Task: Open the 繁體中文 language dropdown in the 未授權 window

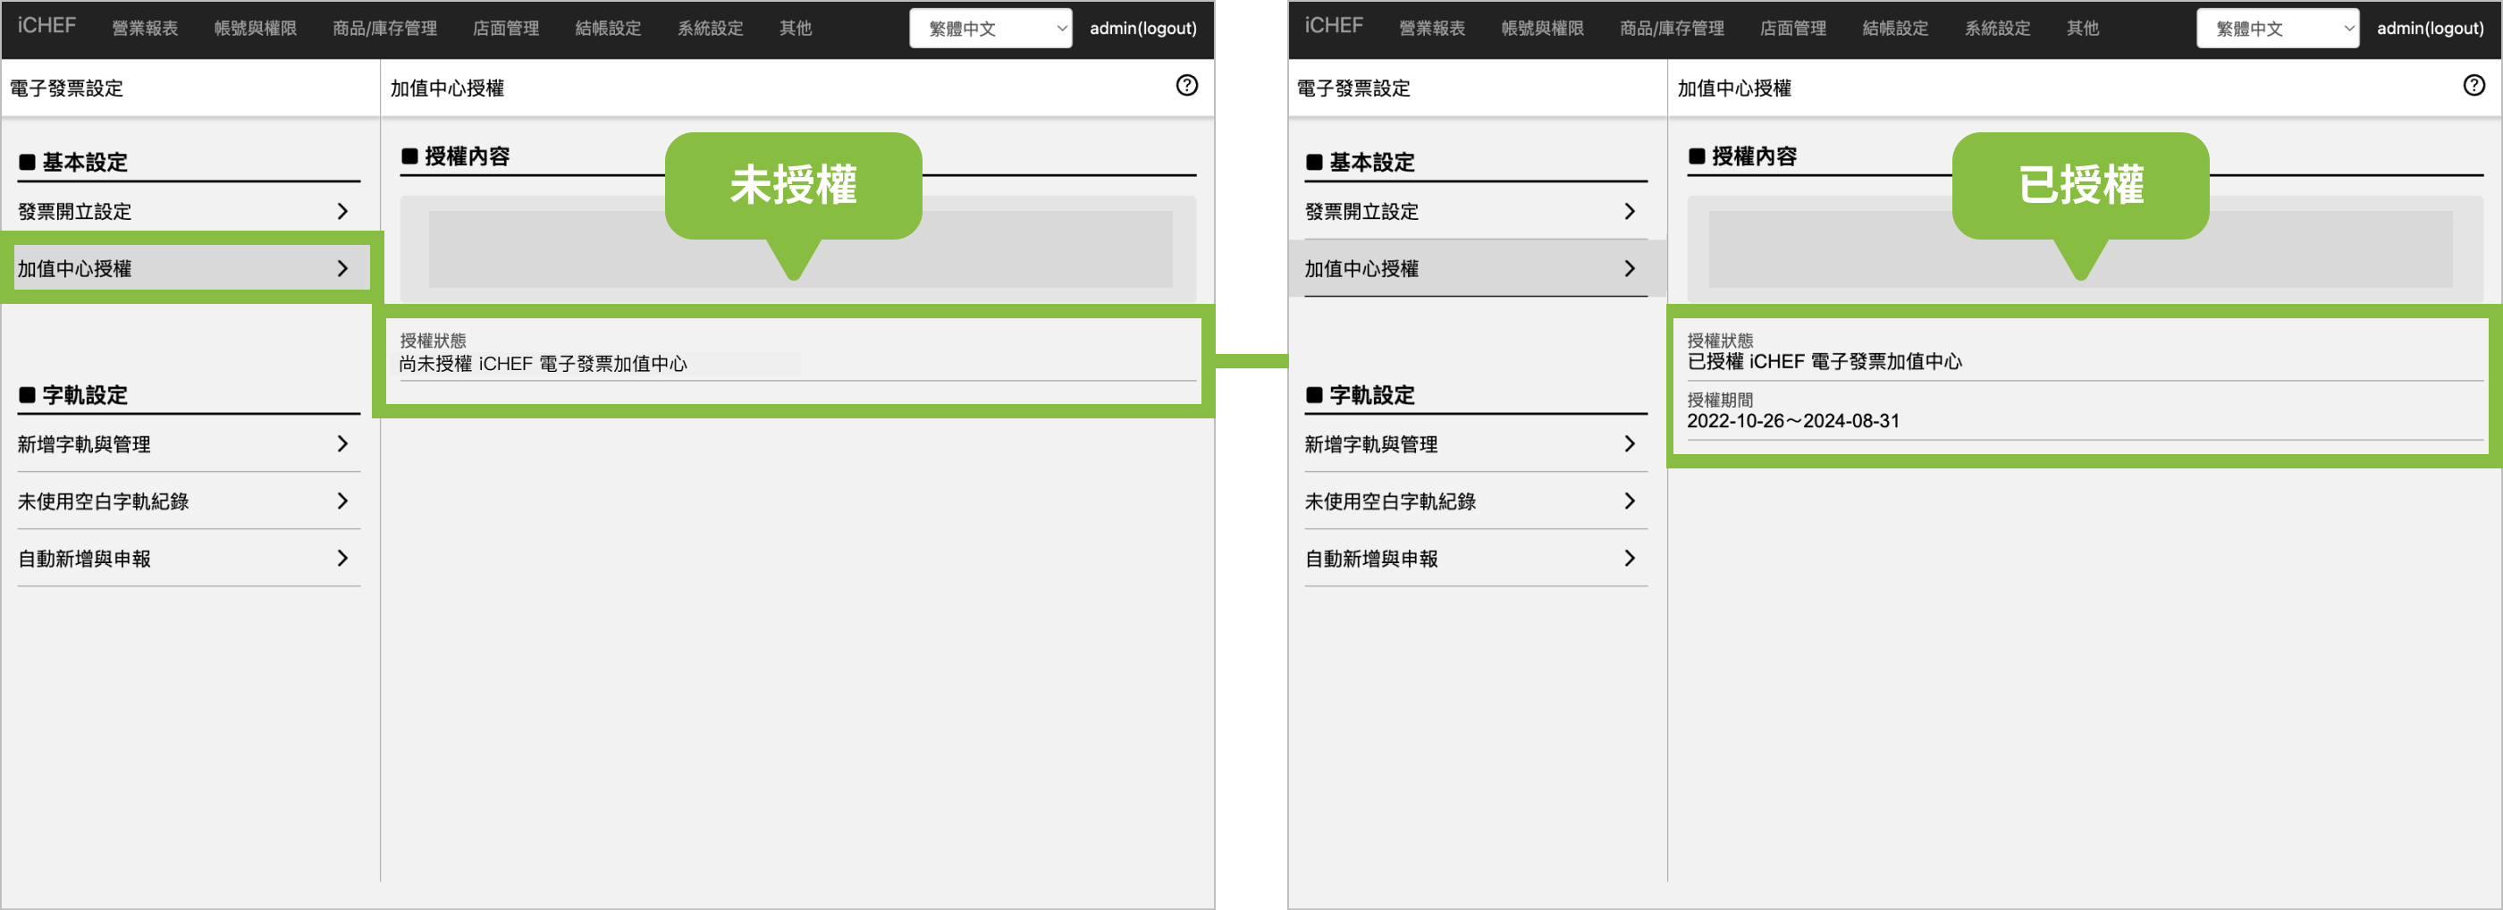Action: point(990,29)
